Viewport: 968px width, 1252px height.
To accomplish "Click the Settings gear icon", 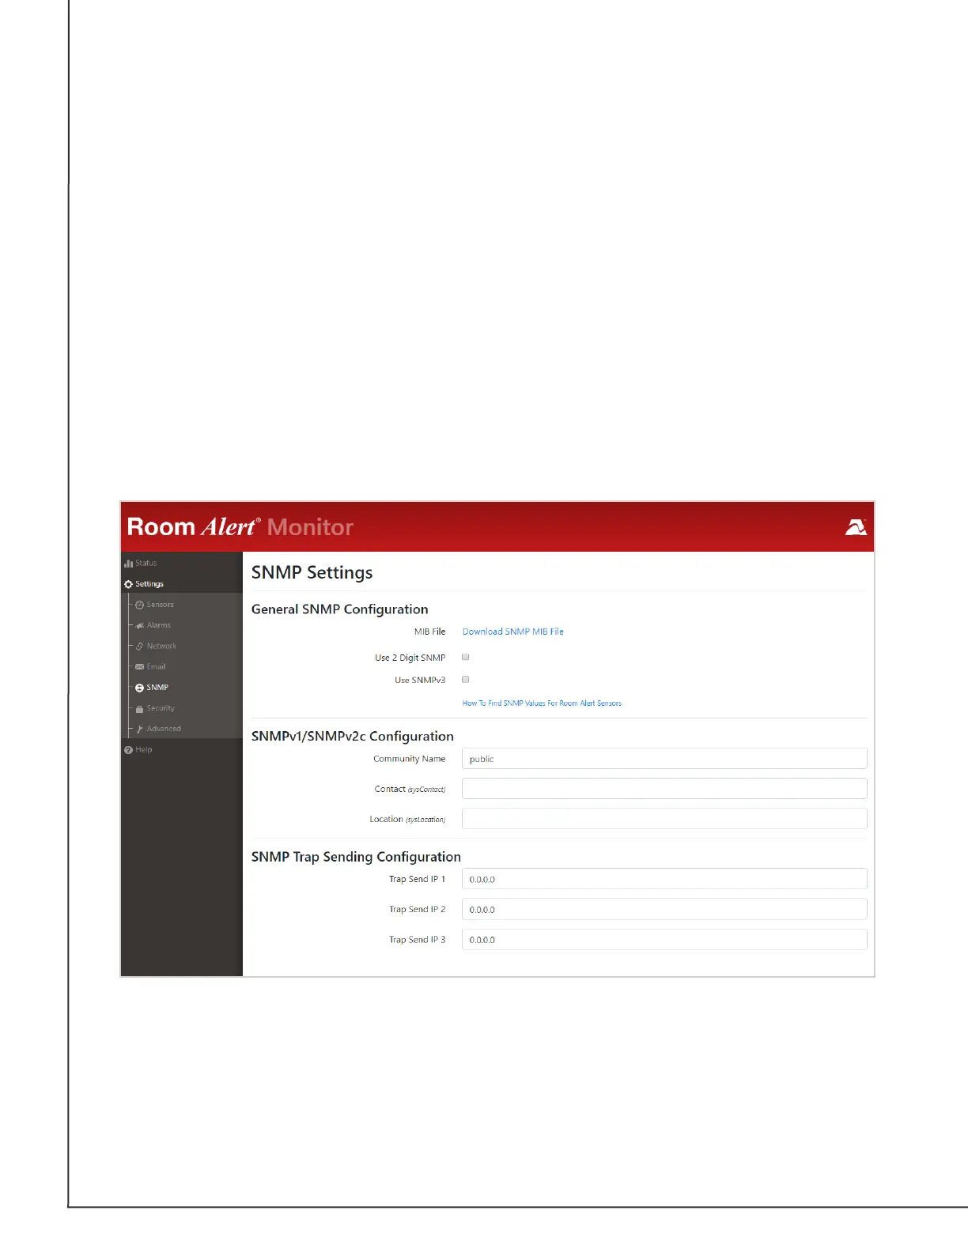I will pos(128,584).
